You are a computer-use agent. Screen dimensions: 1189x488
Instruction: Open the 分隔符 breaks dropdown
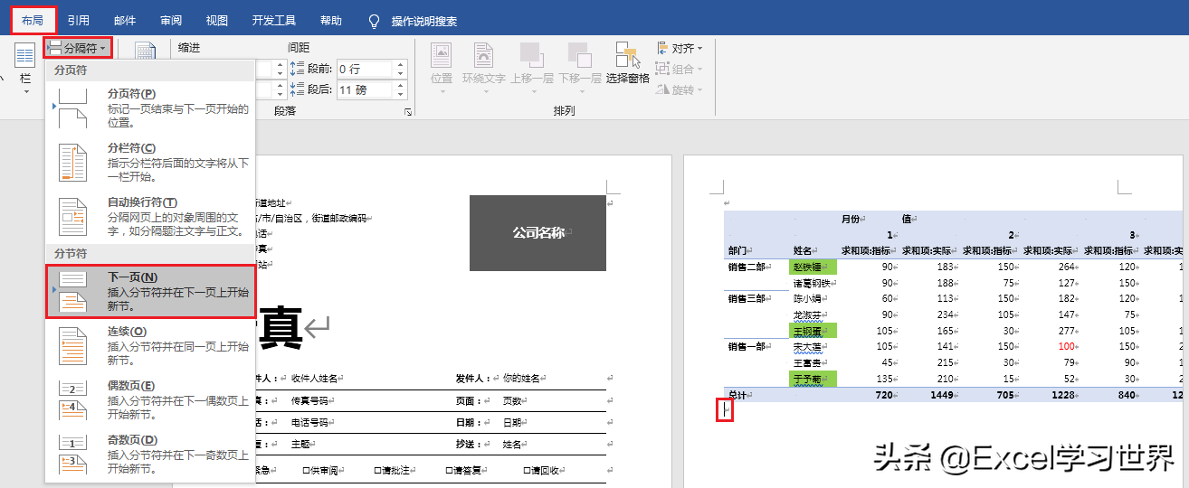point(78,48)
